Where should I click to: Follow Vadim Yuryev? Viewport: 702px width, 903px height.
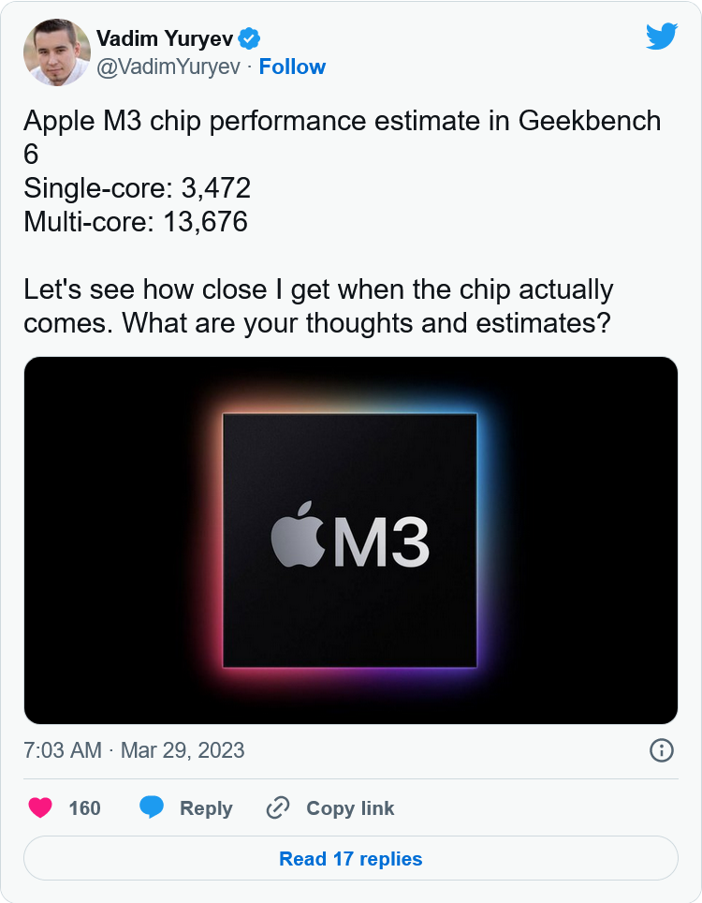tap(292, 67)
